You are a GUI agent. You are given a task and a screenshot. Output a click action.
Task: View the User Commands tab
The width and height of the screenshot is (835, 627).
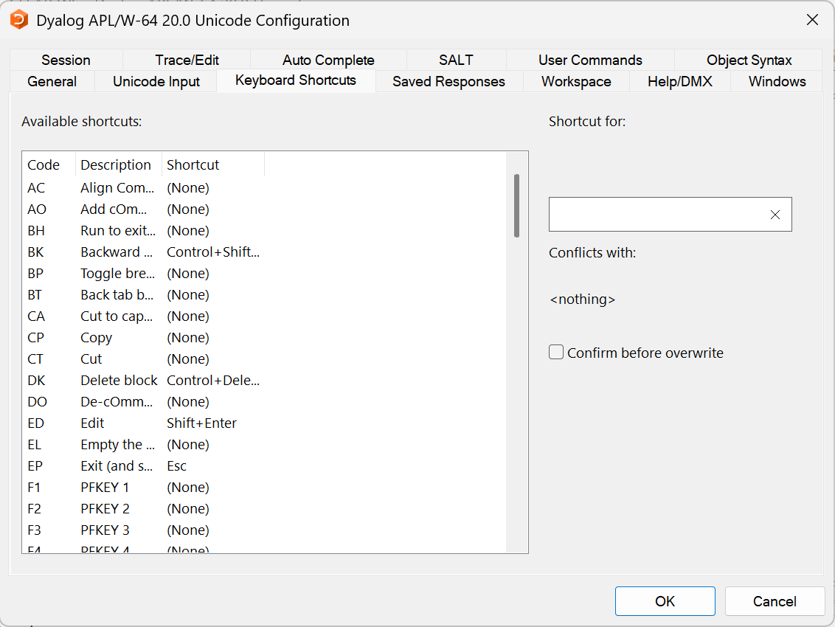click(x=589, y=60)
